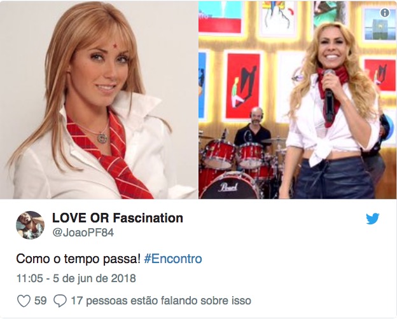397x319 pixels.
Task: Click the red framed poster behind the drummer
Action: point(243,85)
